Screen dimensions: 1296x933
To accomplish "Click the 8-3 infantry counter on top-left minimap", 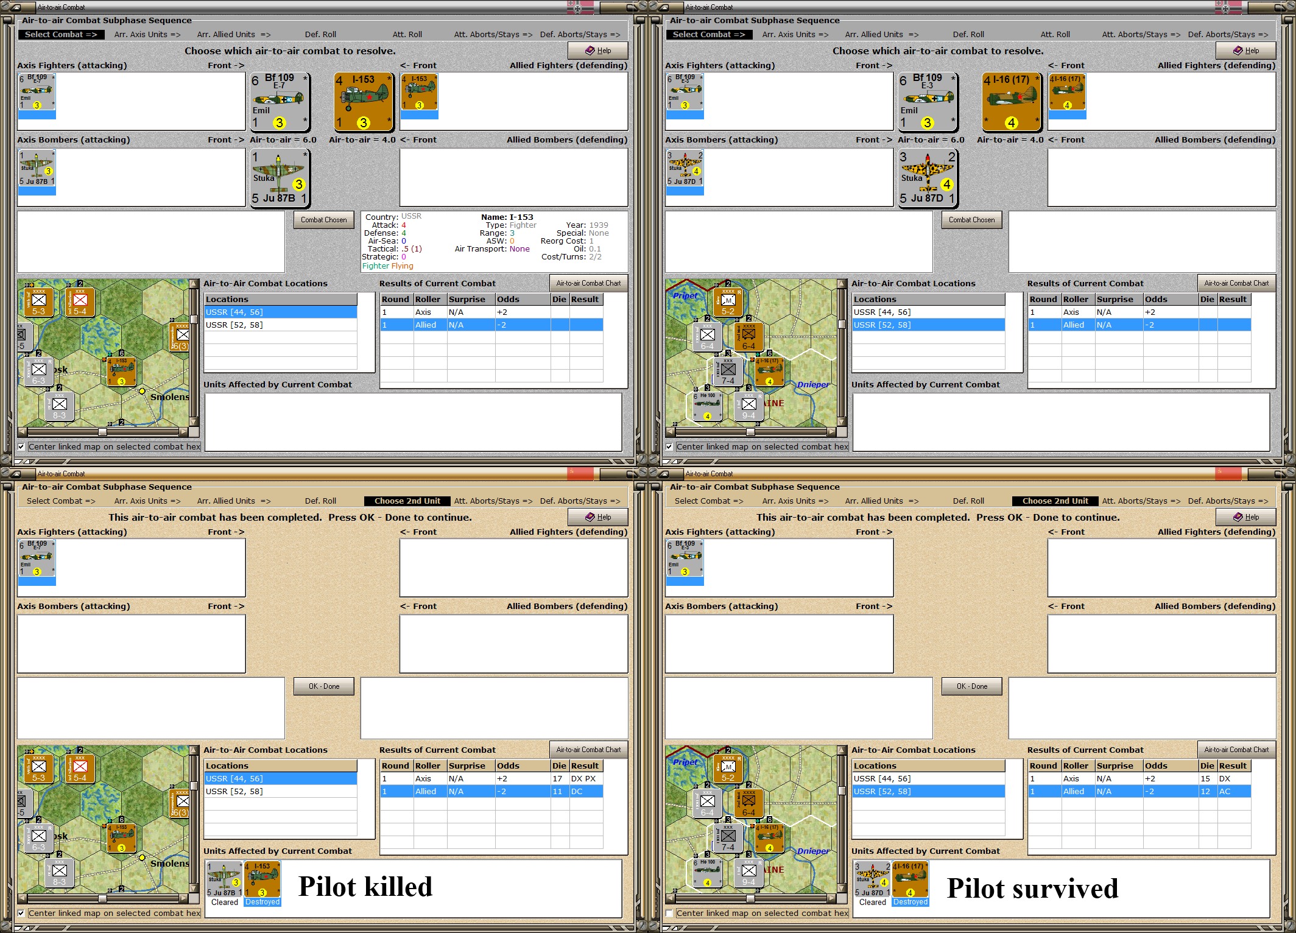I will [x=59, y=406].
